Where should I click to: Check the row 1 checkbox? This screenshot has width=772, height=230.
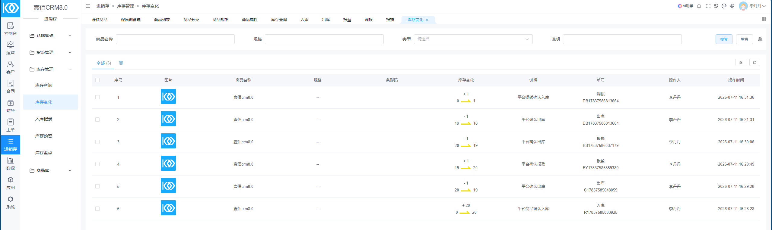coord(97,97)
